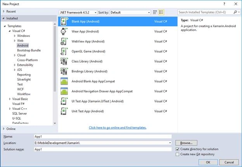Click the WebView App (Android) template icon

point(64,41)
